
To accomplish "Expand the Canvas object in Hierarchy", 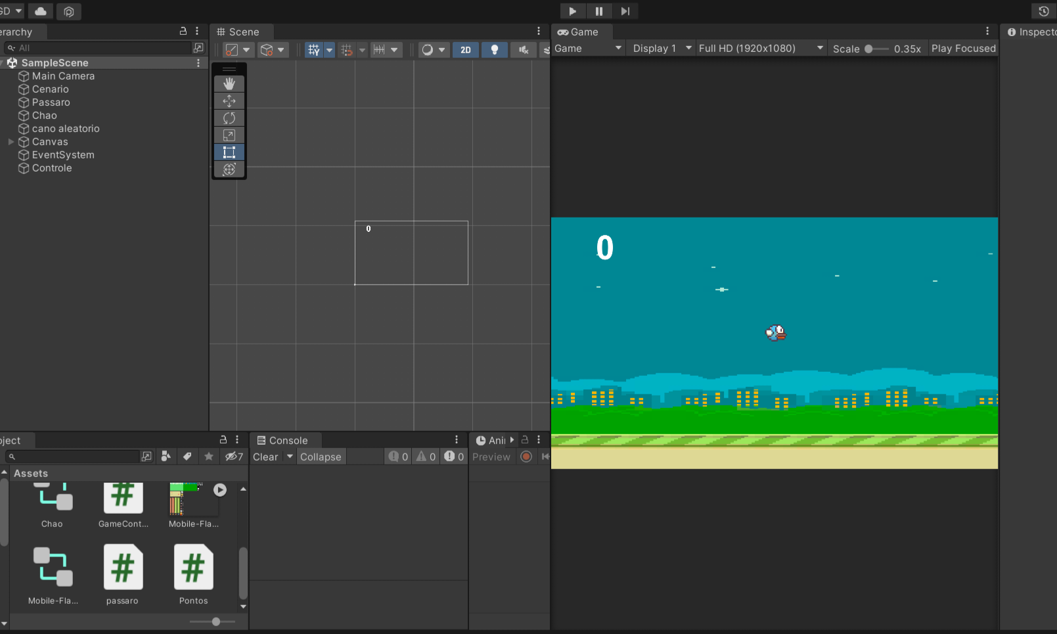I will [x=11, y=141].
